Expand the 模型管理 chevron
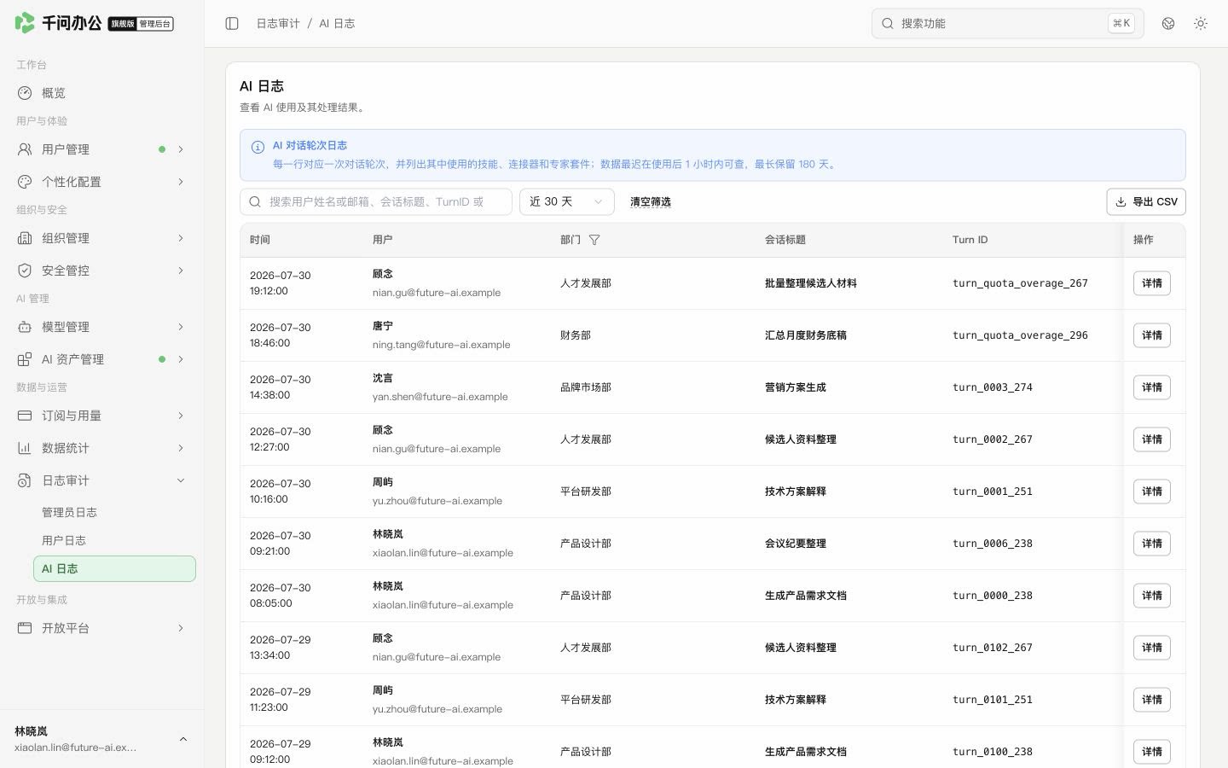 tap(181, 327)
